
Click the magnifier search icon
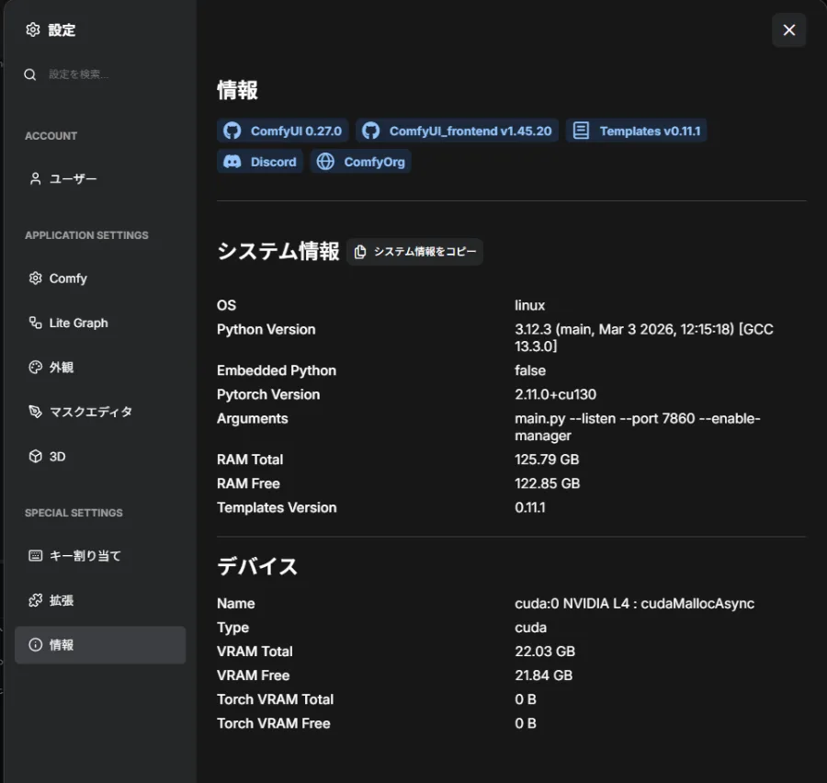click(x=30, y=75)
